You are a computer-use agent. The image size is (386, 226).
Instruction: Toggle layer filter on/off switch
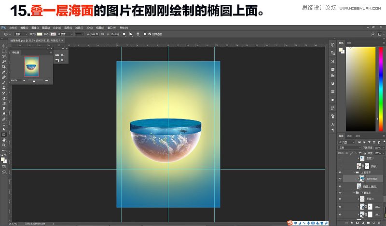(384, 142)
